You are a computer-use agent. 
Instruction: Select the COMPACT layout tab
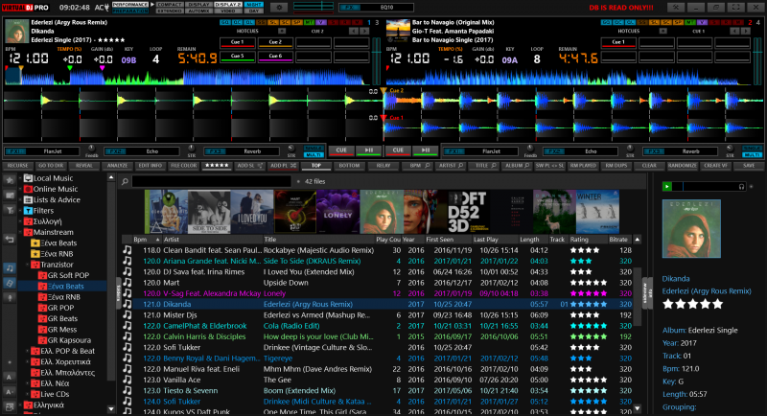170,5
